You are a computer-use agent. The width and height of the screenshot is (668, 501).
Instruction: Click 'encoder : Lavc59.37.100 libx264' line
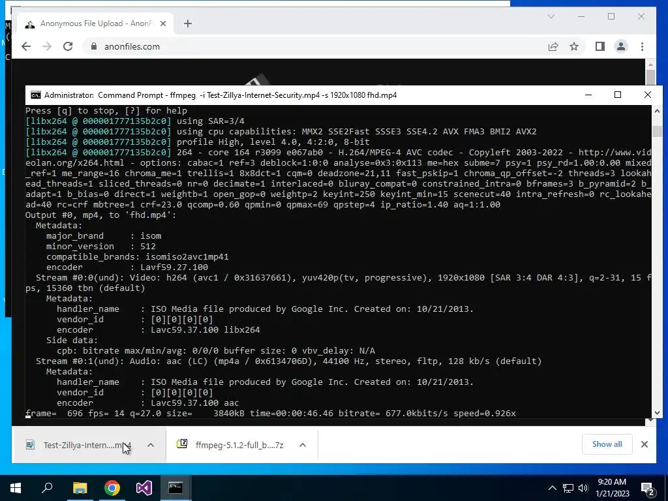coord(158,329)
